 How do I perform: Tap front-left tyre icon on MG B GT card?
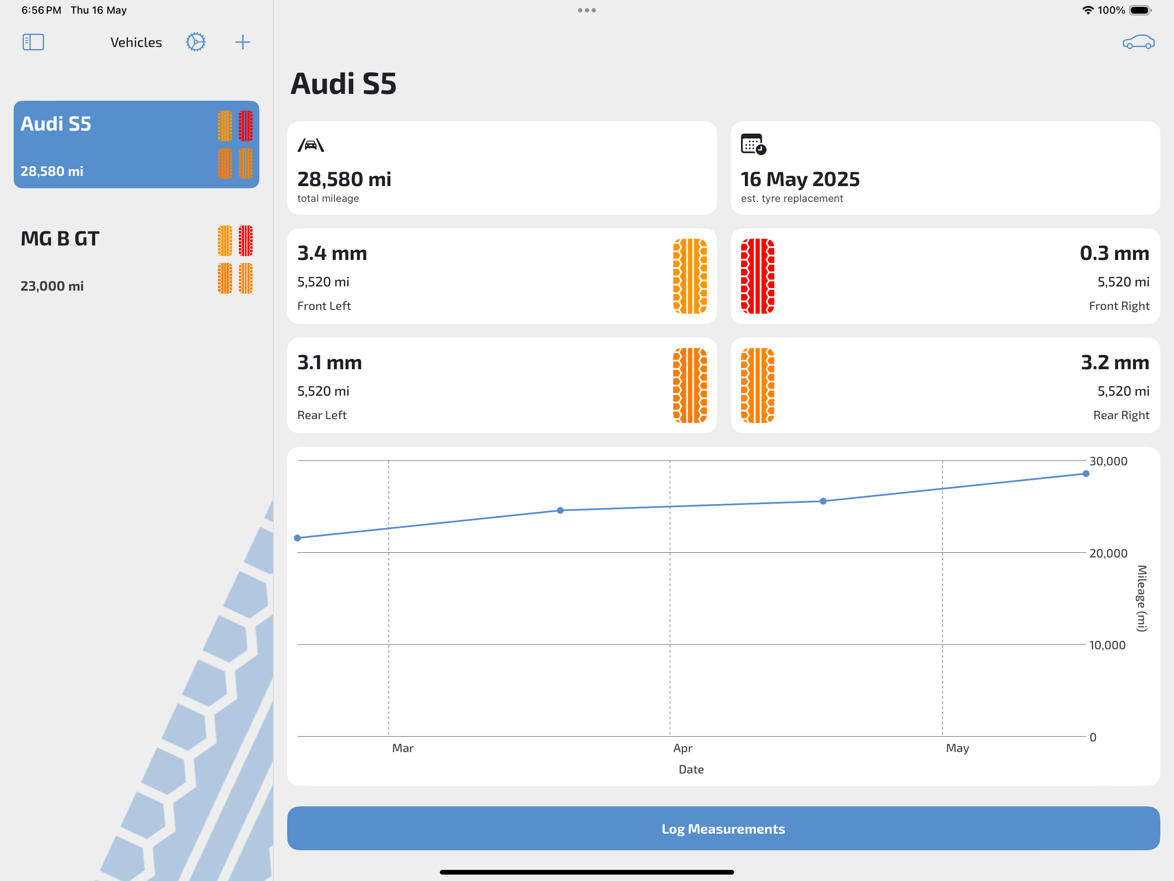[x=225, y=241]
